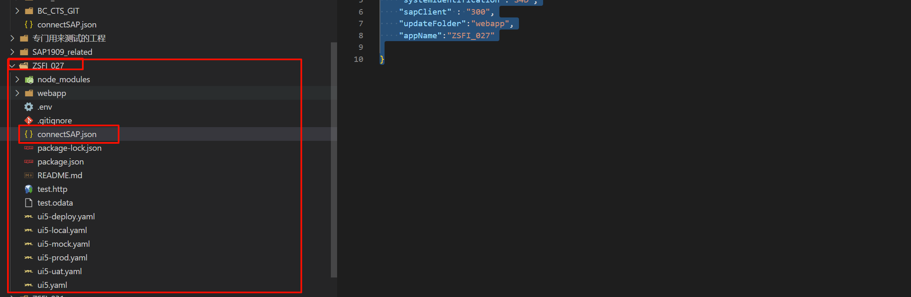The image size is (911, 297).
Task: Open the .env file
Action: point(45,107)
